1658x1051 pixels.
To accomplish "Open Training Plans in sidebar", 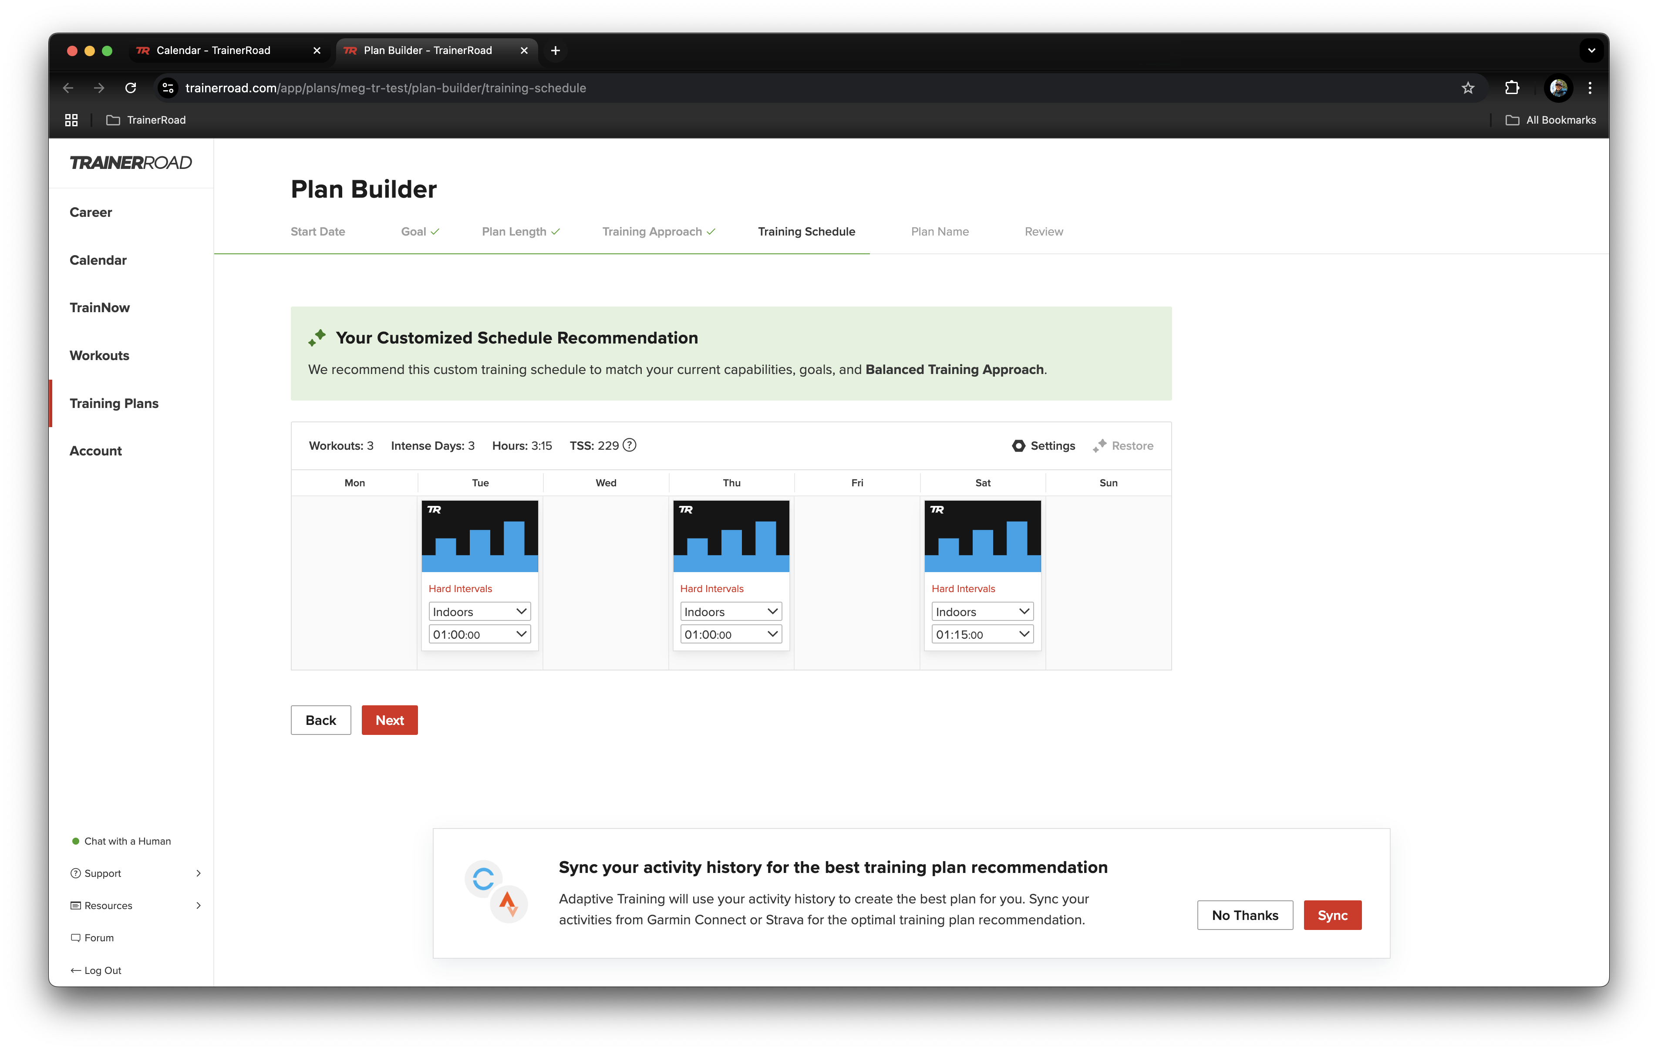I will pyautogui.click(x=114, y=404).
